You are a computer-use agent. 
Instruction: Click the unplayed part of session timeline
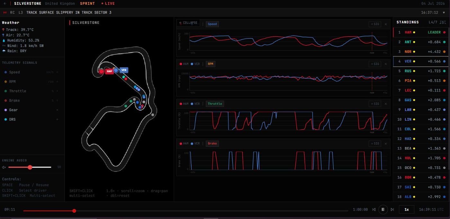(212, 211)
